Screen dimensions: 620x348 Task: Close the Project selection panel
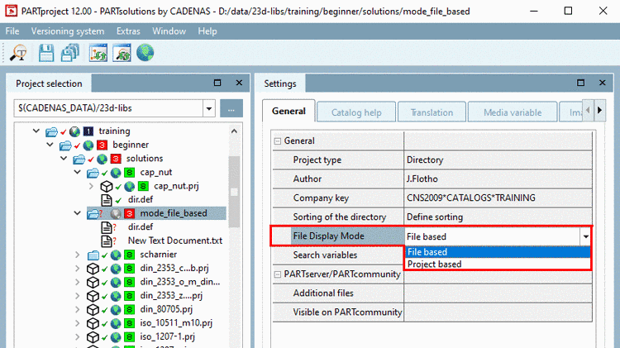pyautogui.click(x=239, y=83)
